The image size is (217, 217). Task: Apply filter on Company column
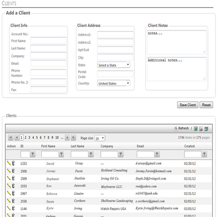(x=121, y=154)
